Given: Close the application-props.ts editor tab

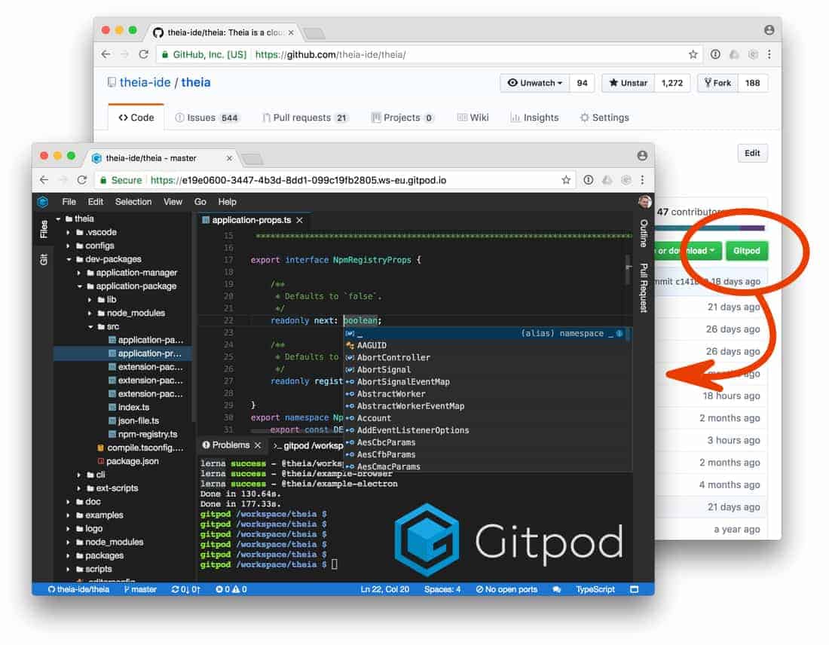Looking at the screenshot, I should point(300,220).
